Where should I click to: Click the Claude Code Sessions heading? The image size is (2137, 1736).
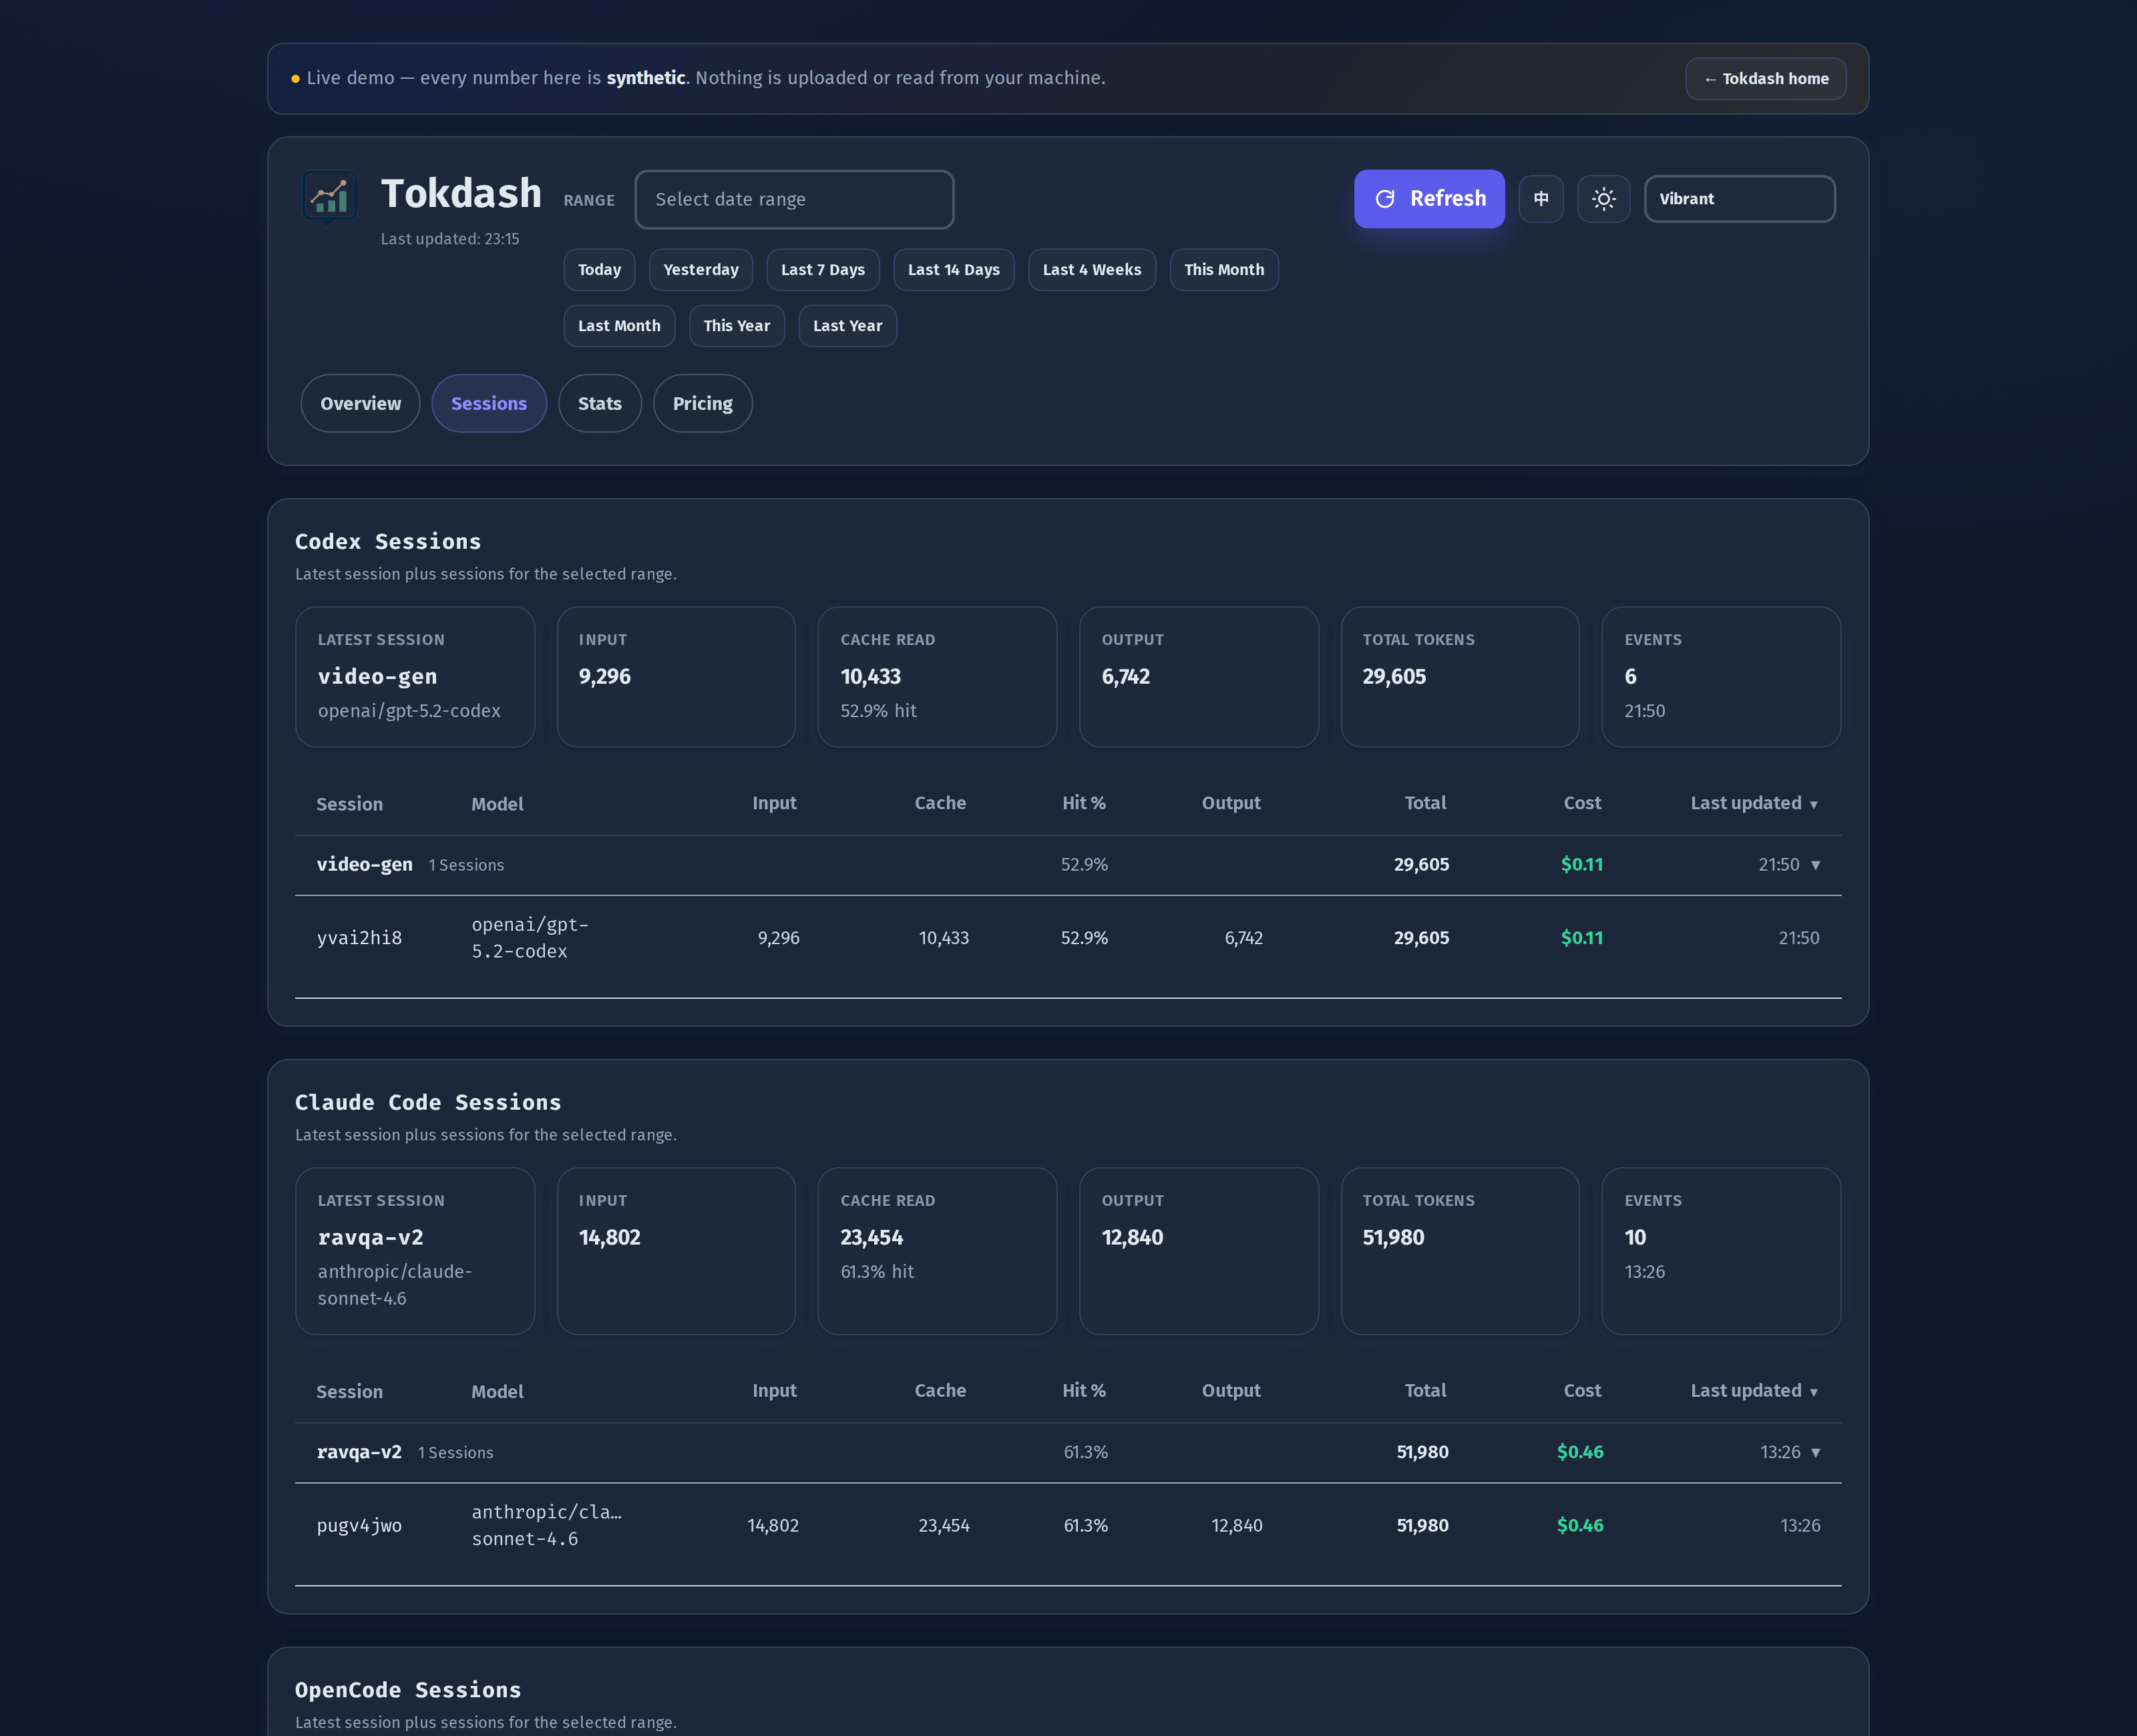coord(428,1103)
